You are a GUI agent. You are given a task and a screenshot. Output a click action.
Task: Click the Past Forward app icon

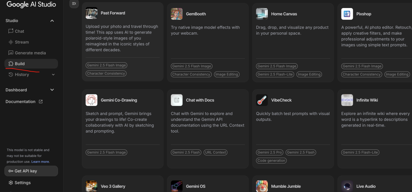pyautogui.click(x=91, y=13)
